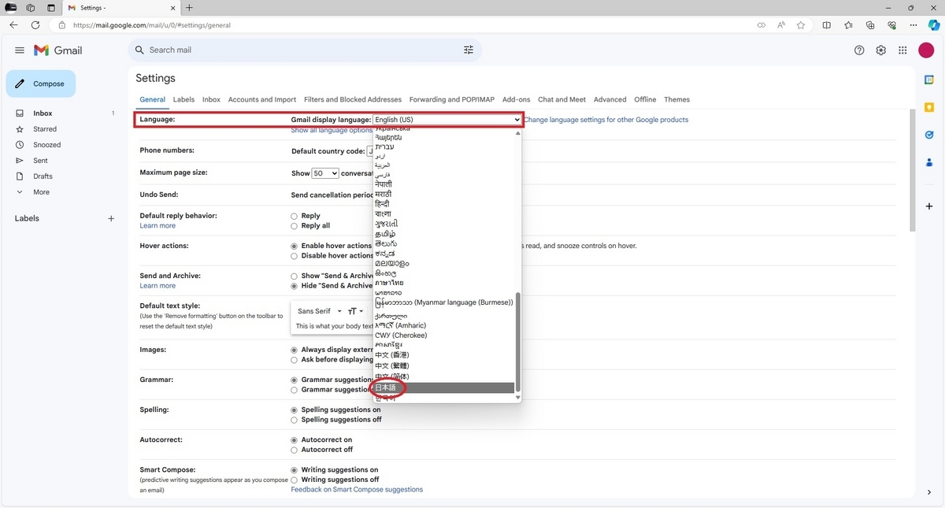The width and height of the screenshot is (945, 508).
Task: Toggle Edge split screen icon
Action: [826, 25]
